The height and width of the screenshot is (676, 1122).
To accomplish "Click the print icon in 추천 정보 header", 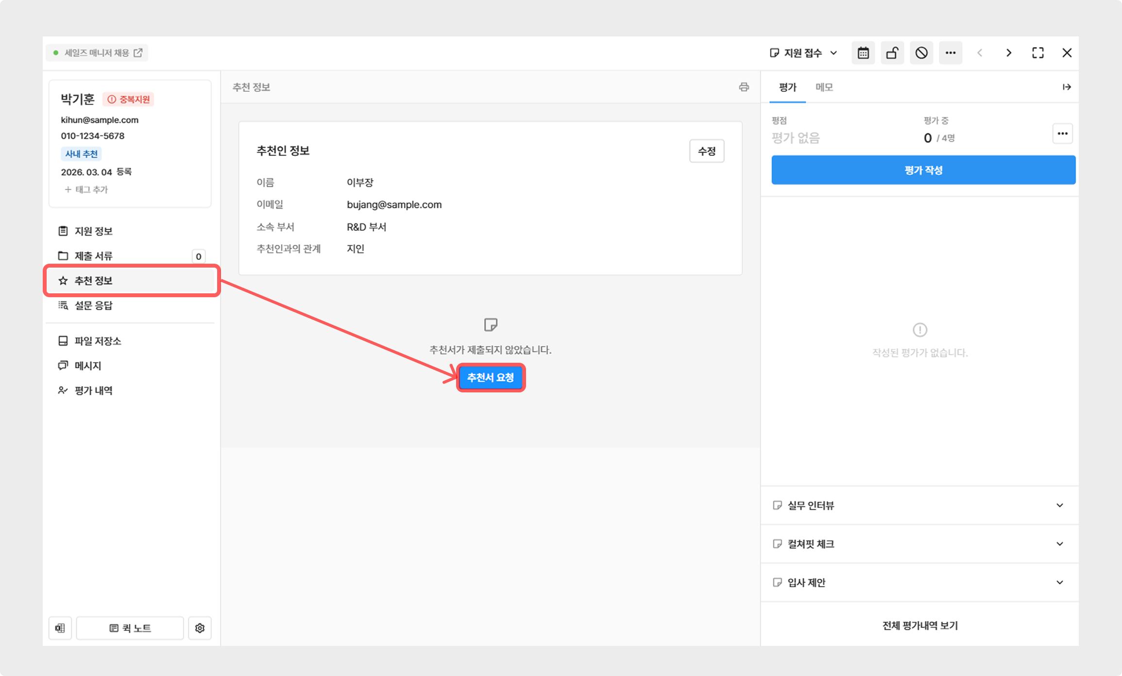I will tap(744, 87).
